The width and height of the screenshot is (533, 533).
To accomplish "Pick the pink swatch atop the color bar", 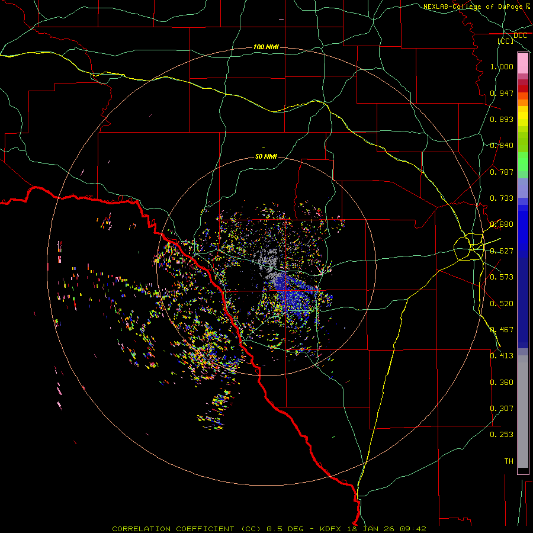I will point(523,63).
